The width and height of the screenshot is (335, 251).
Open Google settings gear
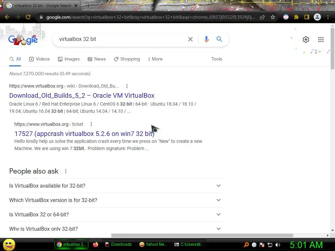(306, 40)
